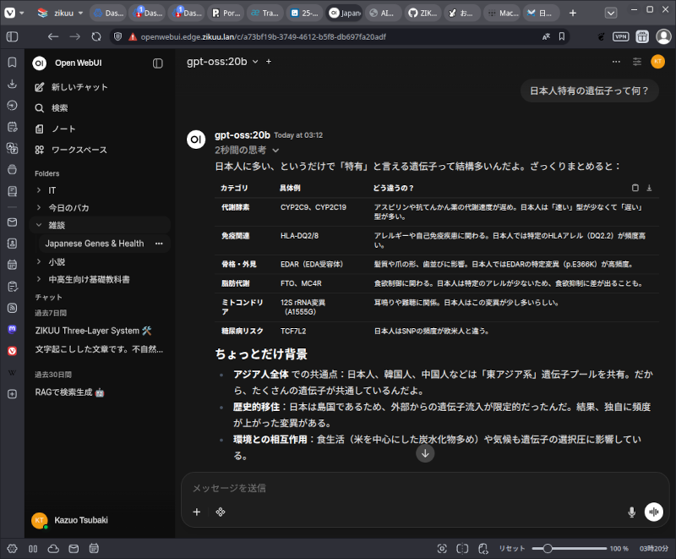This screenshot has height=559, width=676.
Task: Collapse the Open WebUI sidebar
Action: pyautogui.click(x=158, y=63)
